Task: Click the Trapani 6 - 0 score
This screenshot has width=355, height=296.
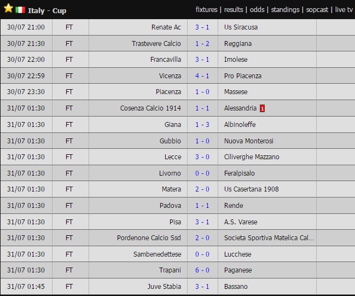Action: point(202,270)
